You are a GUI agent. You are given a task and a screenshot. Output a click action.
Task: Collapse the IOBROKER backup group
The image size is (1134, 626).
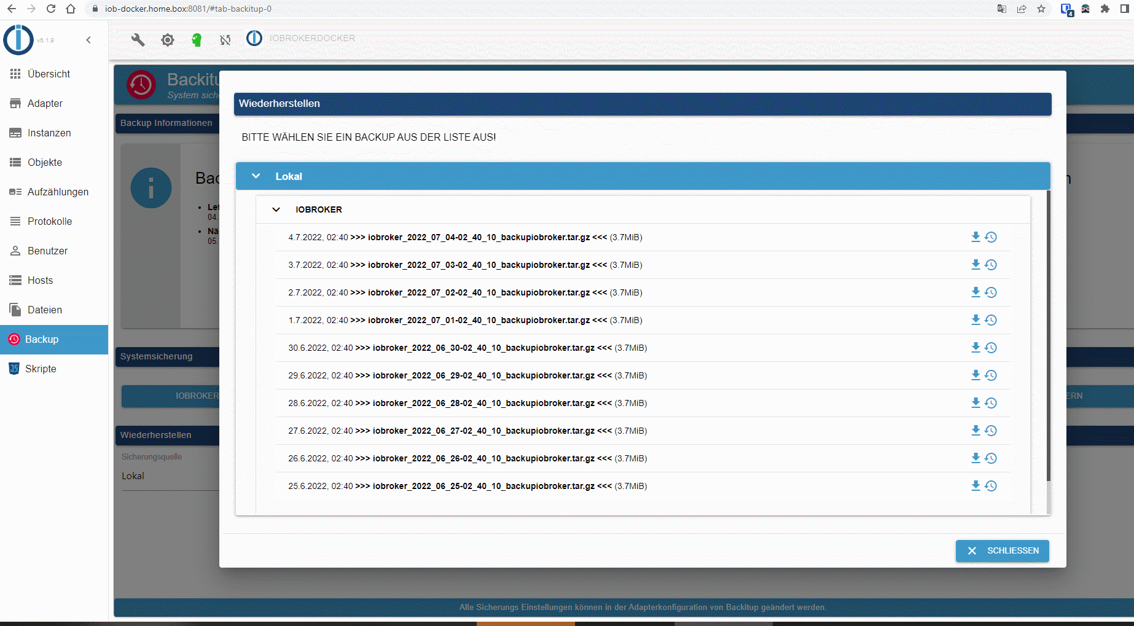[x=276, y=209]
